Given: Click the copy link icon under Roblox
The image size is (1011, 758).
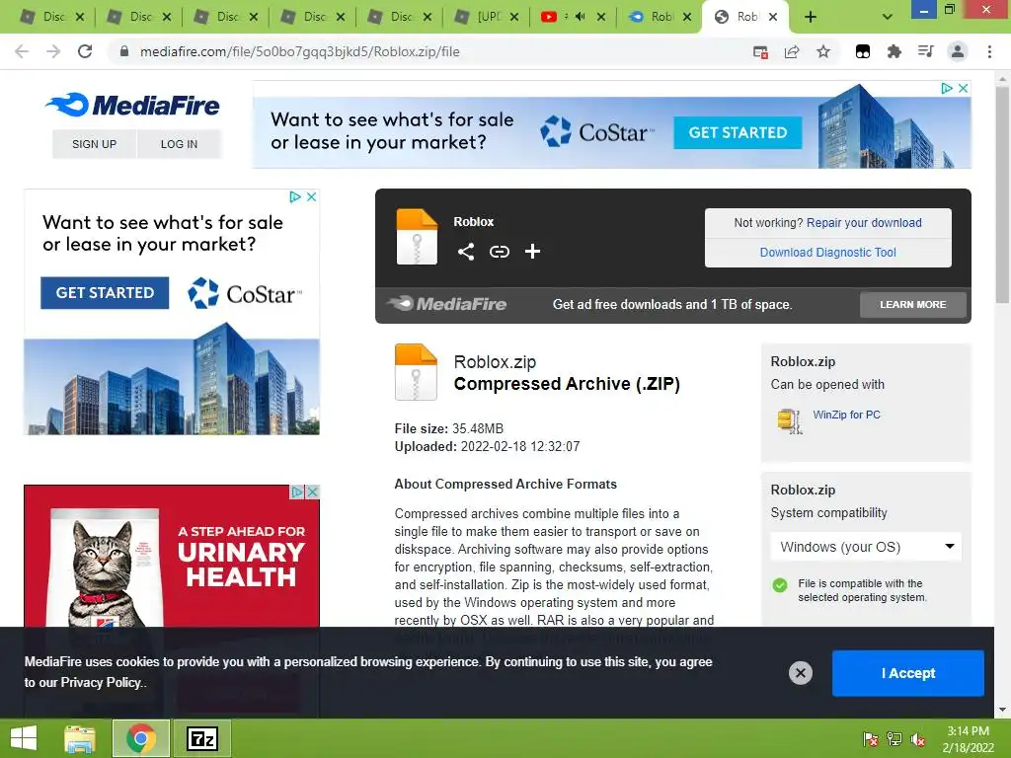Looking at the screenshot, I should (499, 252).
